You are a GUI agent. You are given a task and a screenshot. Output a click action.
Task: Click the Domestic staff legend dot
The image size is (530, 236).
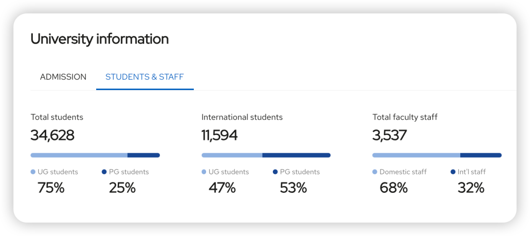click(x=375, y=172)
